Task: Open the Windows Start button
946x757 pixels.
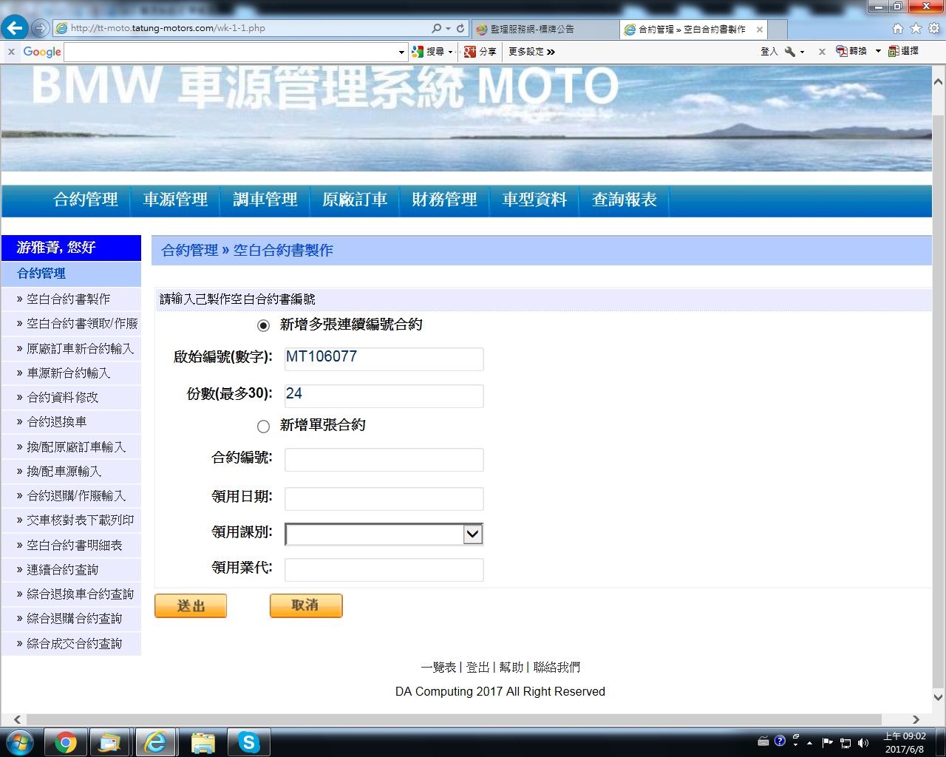Action: 19,742
